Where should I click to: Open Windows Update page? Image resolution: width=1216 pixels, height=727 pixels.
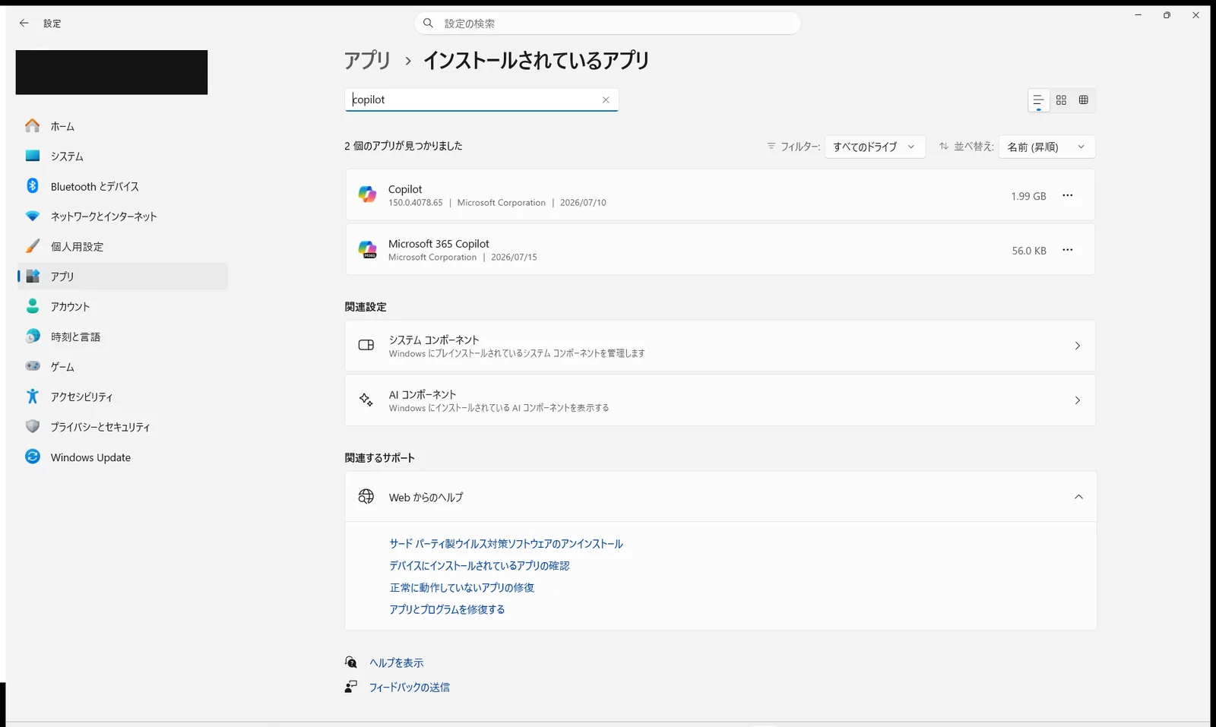[122, 457]
